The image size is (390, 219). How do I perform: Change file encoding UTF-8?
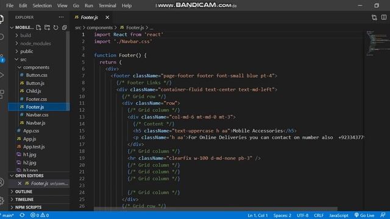[x=303, y=215]
